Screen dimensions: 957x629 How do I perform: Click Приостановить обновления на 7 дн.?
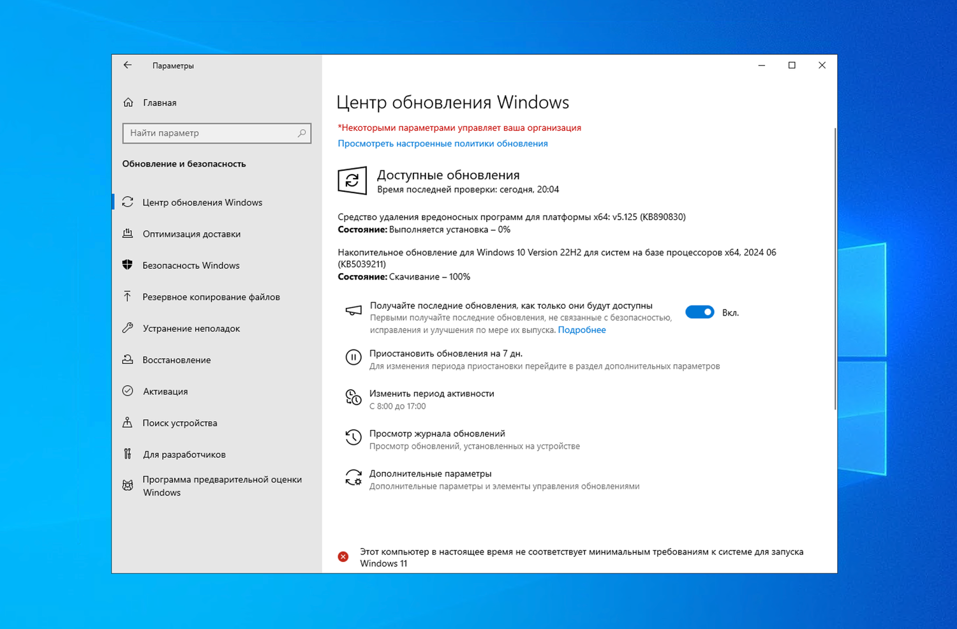[446, 353]
